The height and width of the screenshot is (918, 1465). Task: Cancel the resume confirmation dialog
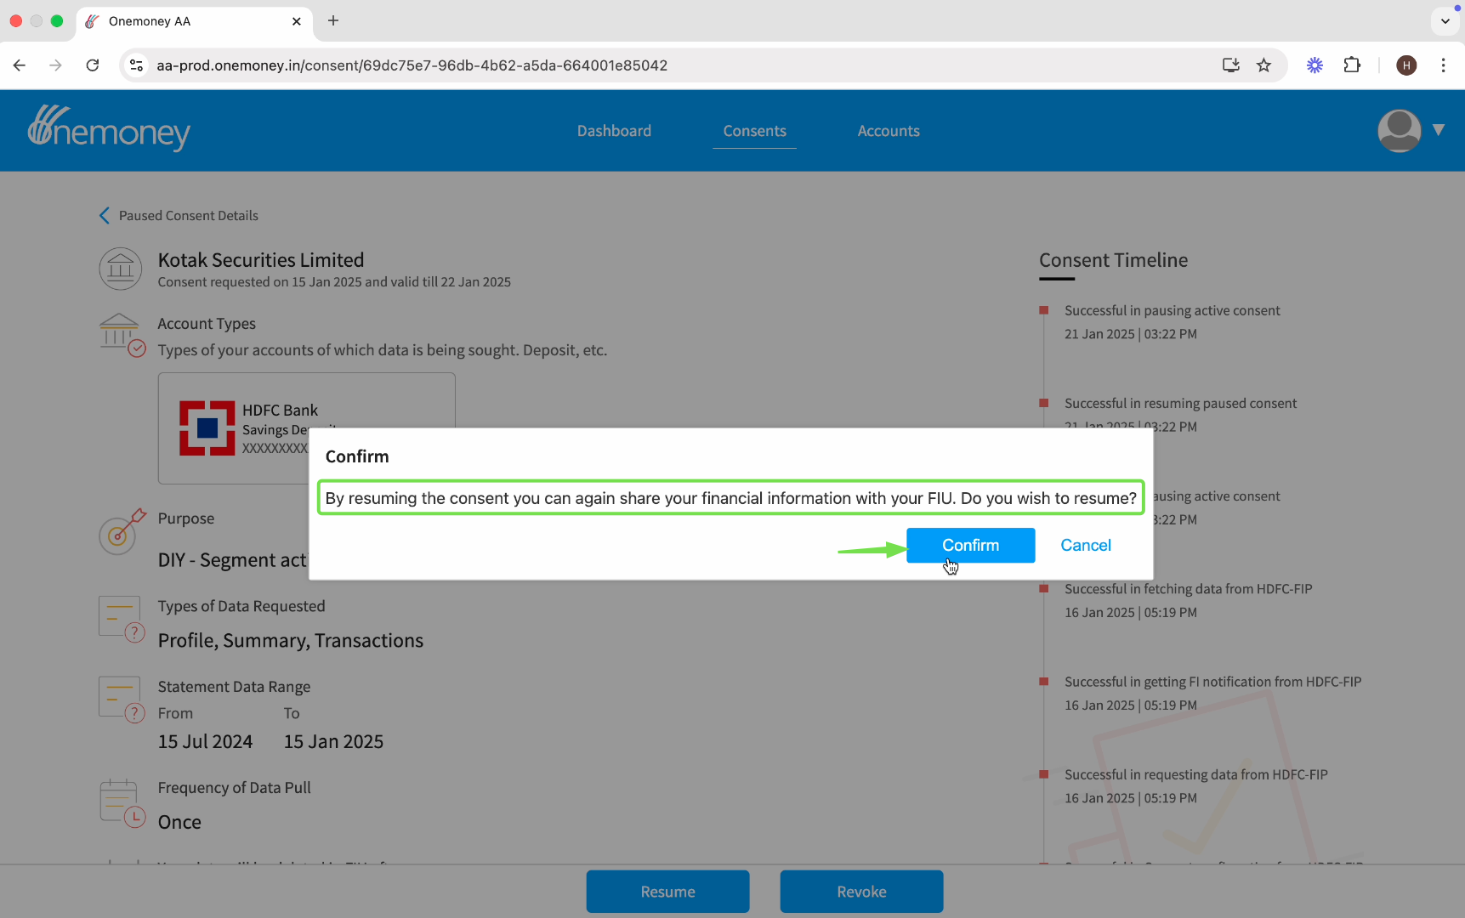(x=1086, y=545)
